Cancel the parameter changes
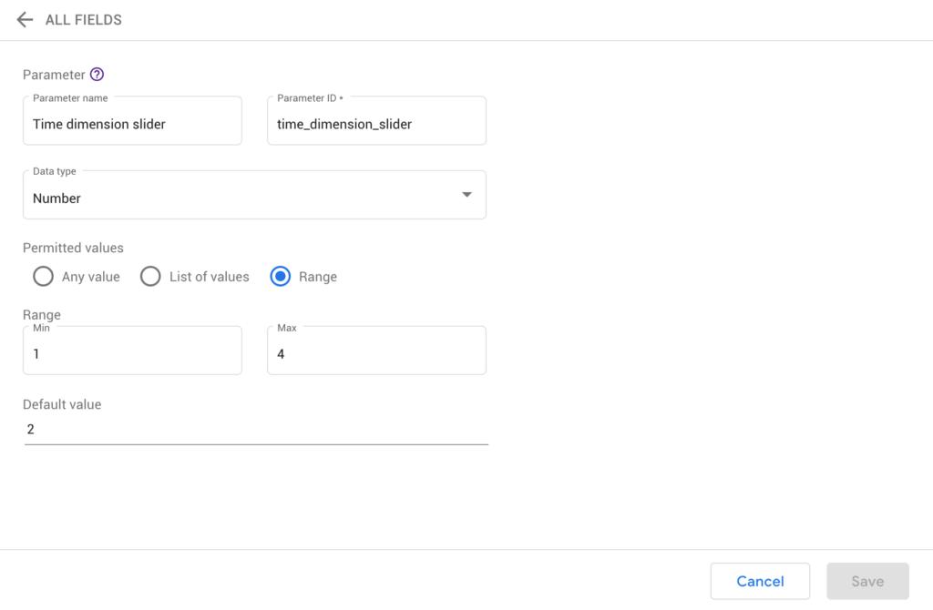933x610 pixels. tap(760, 581)
